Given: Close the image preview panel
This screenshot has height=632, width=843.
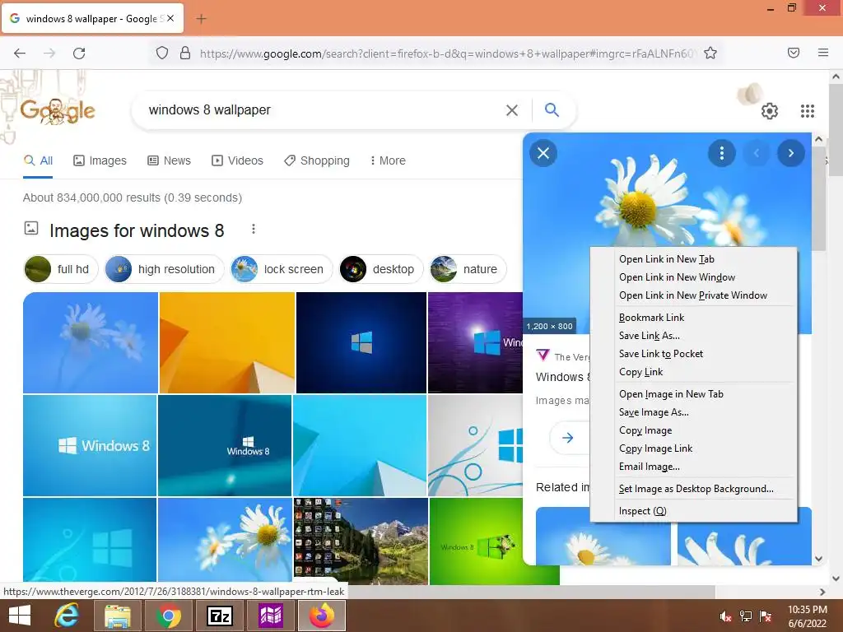Looking at the screenshot, I should click(x=543, y=153).
